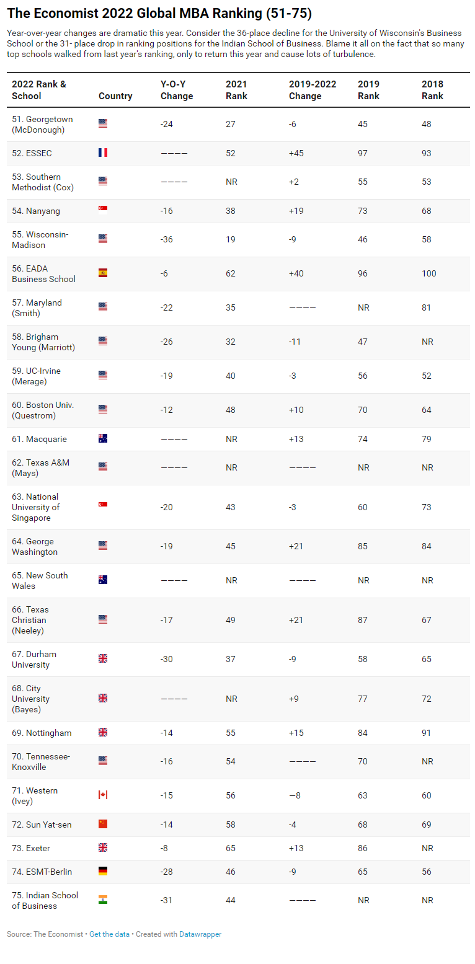The height and width of the screenshot is (964, 475).
Task: Click the '2021 Rank' column header
Action: tap(236, 90)
